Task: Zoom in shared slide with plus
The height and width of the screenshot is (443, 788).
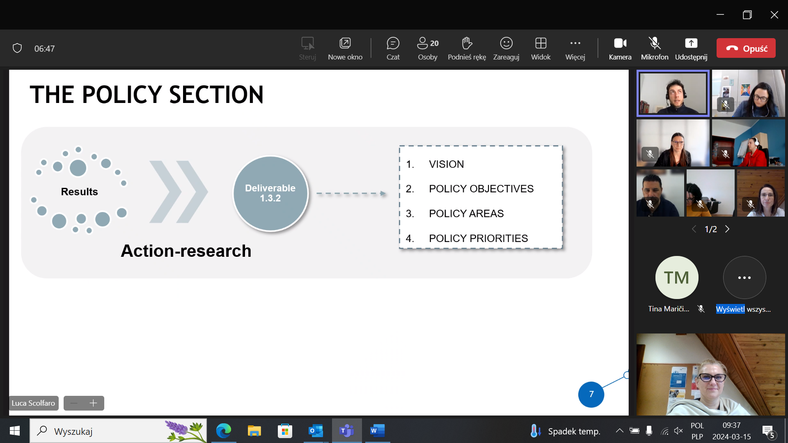Action: tap(93, 403)
